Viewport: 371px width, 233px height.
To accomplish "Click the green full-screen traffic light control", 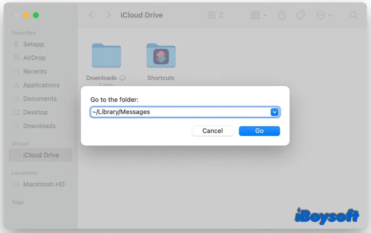I will pos(36,15).
